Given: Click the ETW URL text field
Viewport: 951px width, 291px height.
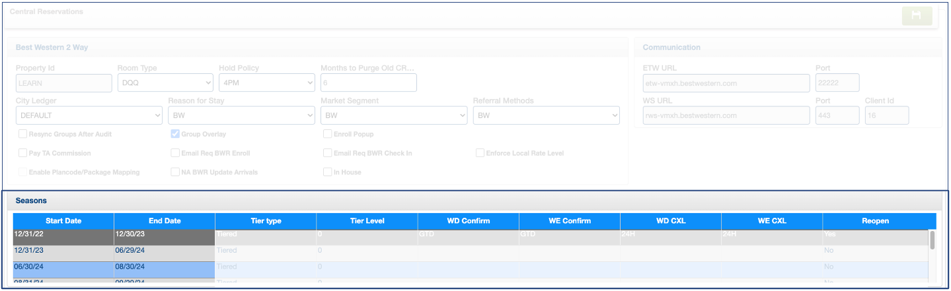Looking at the screenshot, I should coord(726,83).
